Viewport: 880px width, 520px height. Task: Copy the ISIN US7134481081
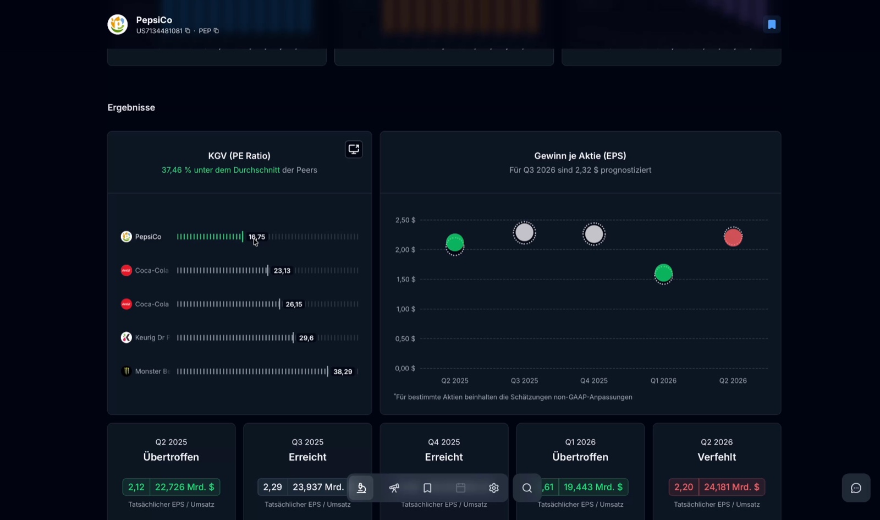[x=188, y=31]
